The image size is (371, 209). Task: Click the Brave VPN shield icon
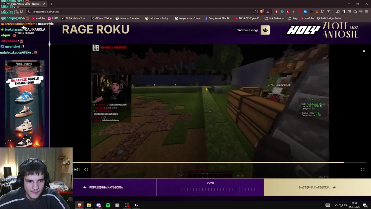pos(361,12)
